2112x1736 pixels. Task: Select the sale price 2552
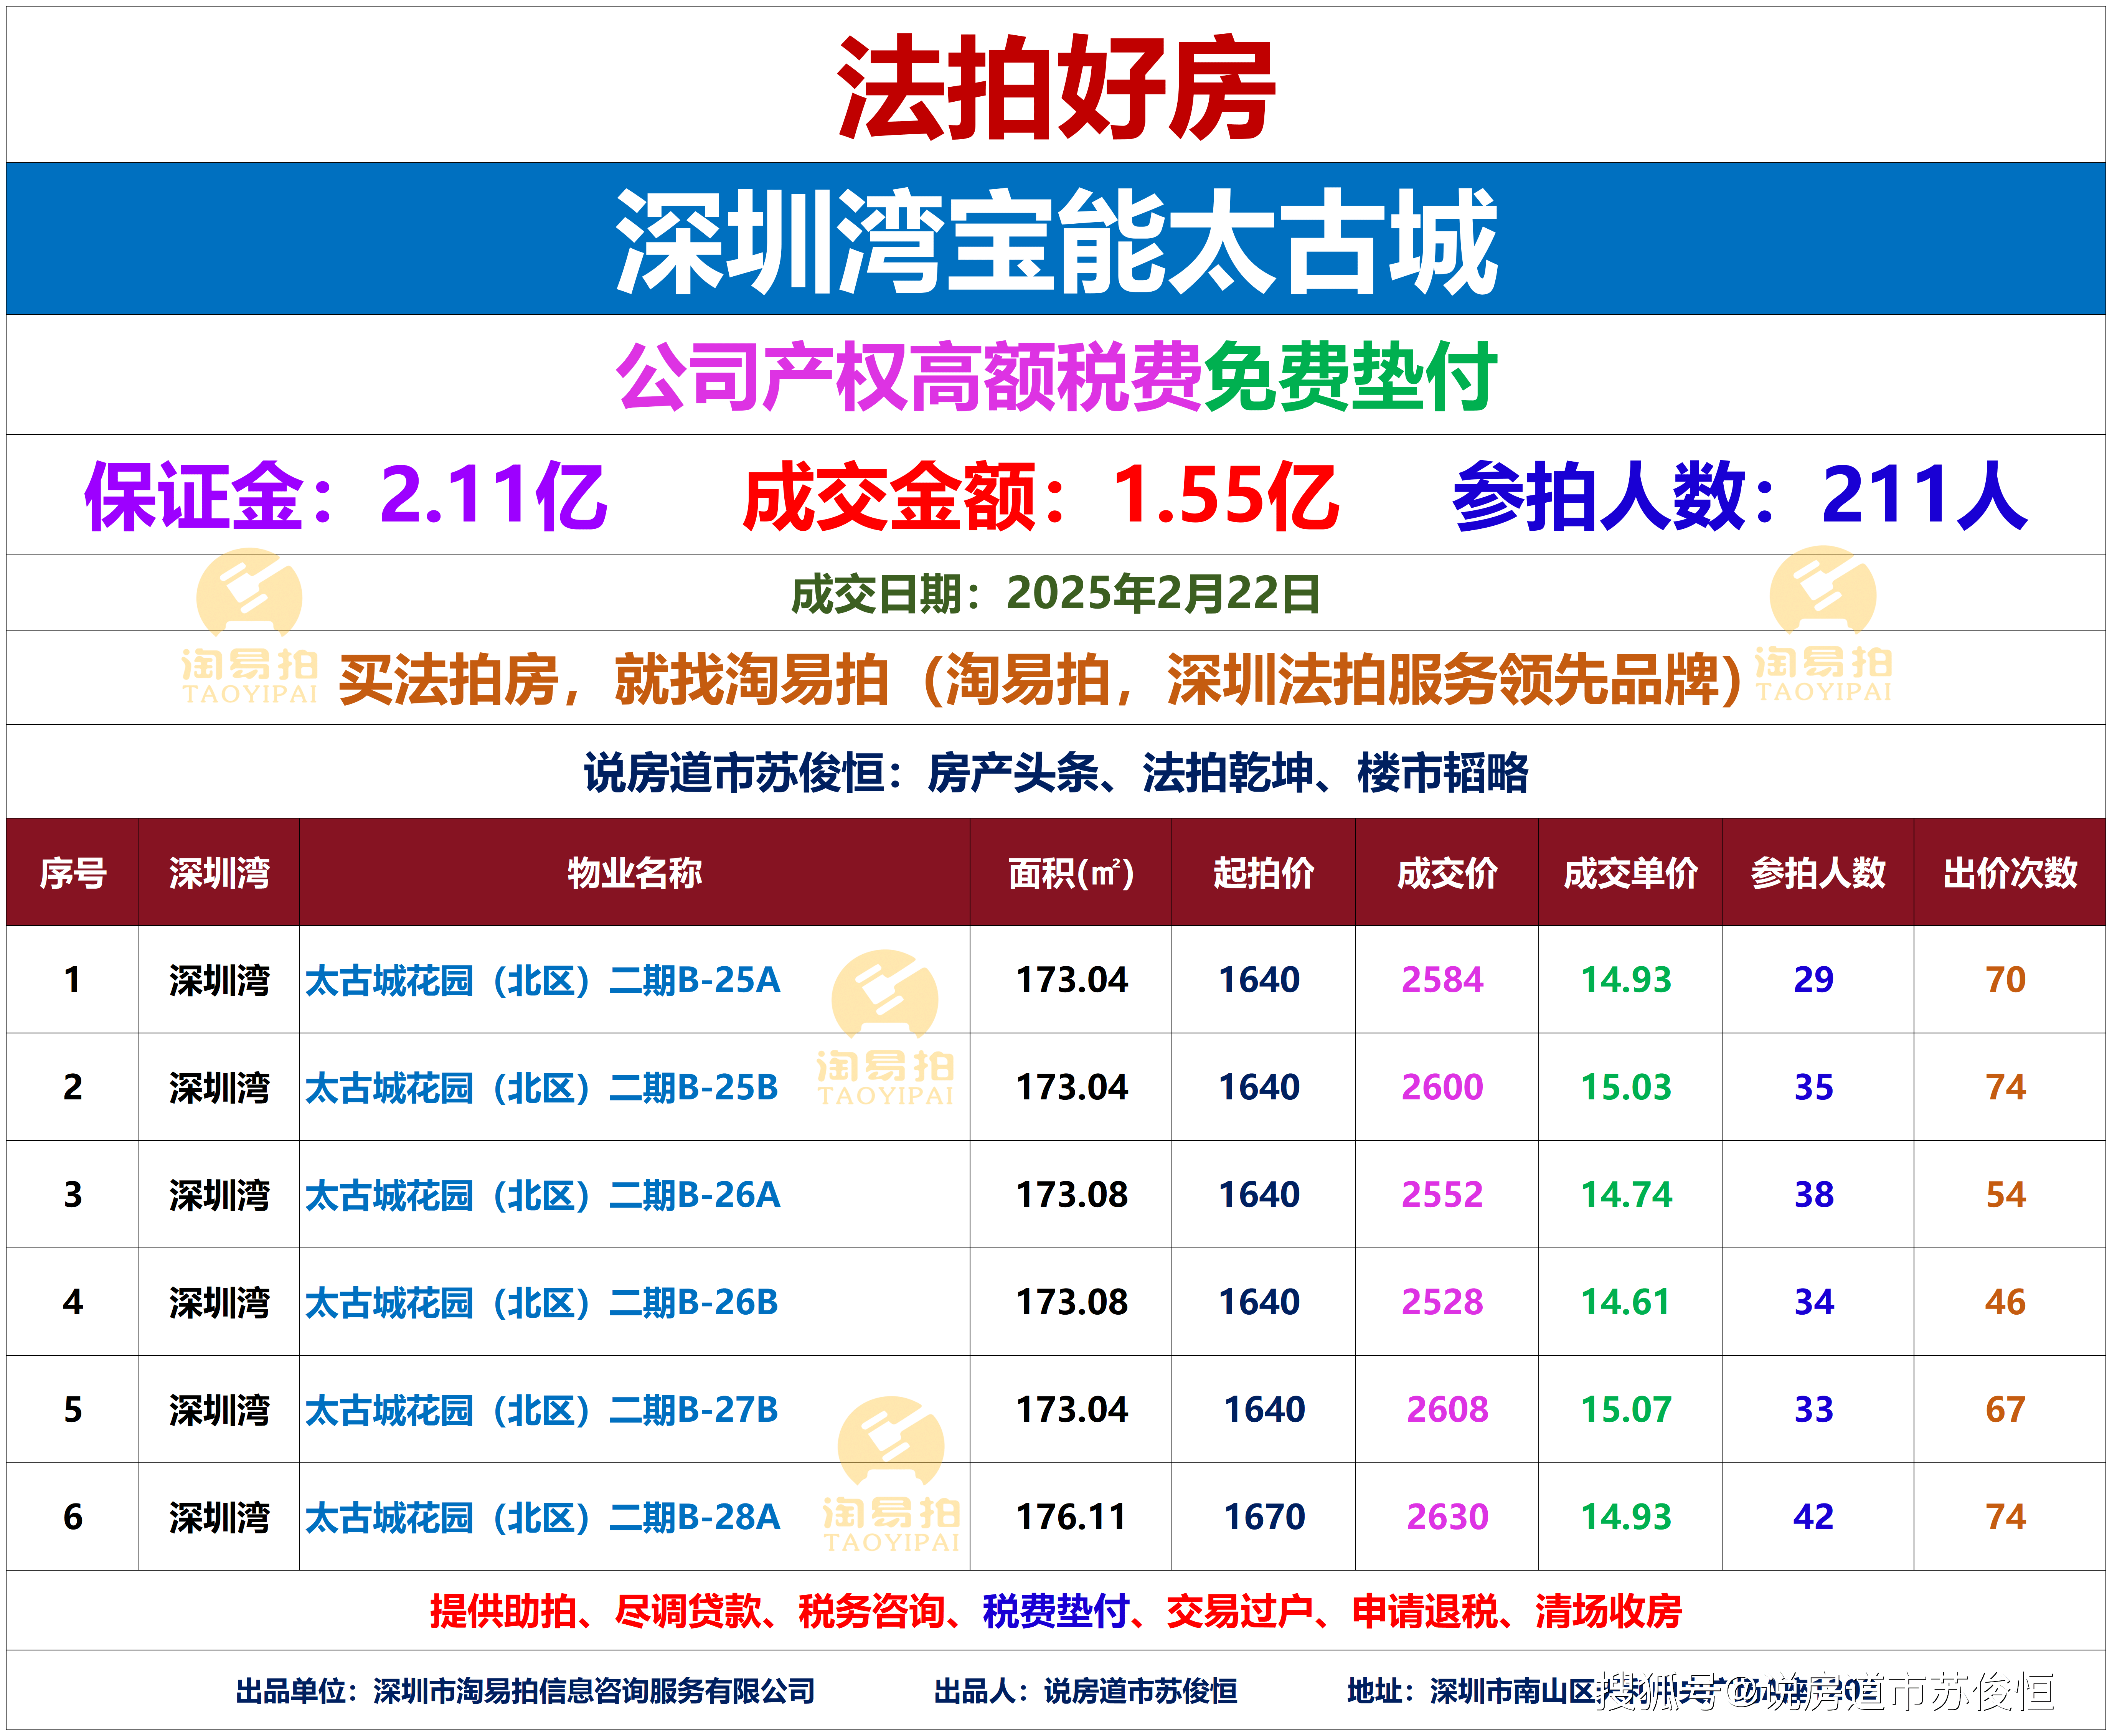pyautogui.click(x=1442, y=1195)
